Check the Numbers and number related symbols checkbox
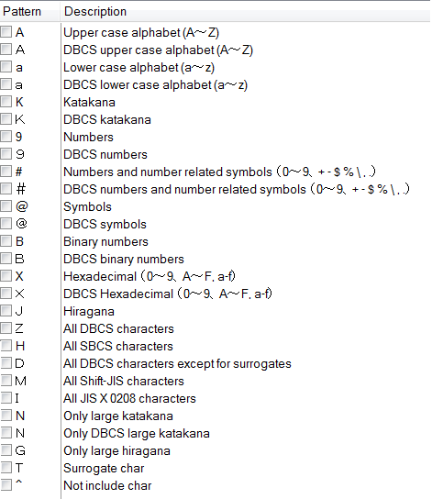This screenshot has height=499, width=432. [x=6, y=172]
